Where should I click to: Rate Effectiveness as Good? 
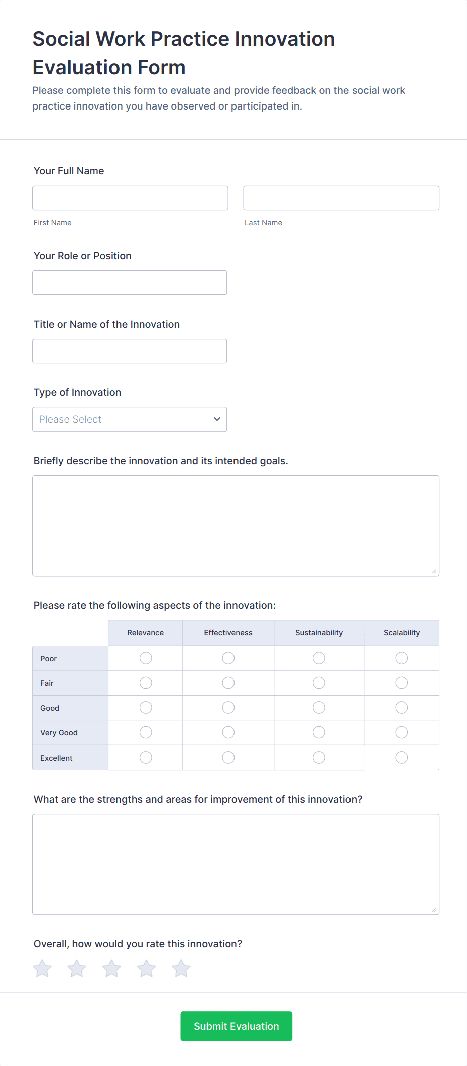[x=228, y=708]
